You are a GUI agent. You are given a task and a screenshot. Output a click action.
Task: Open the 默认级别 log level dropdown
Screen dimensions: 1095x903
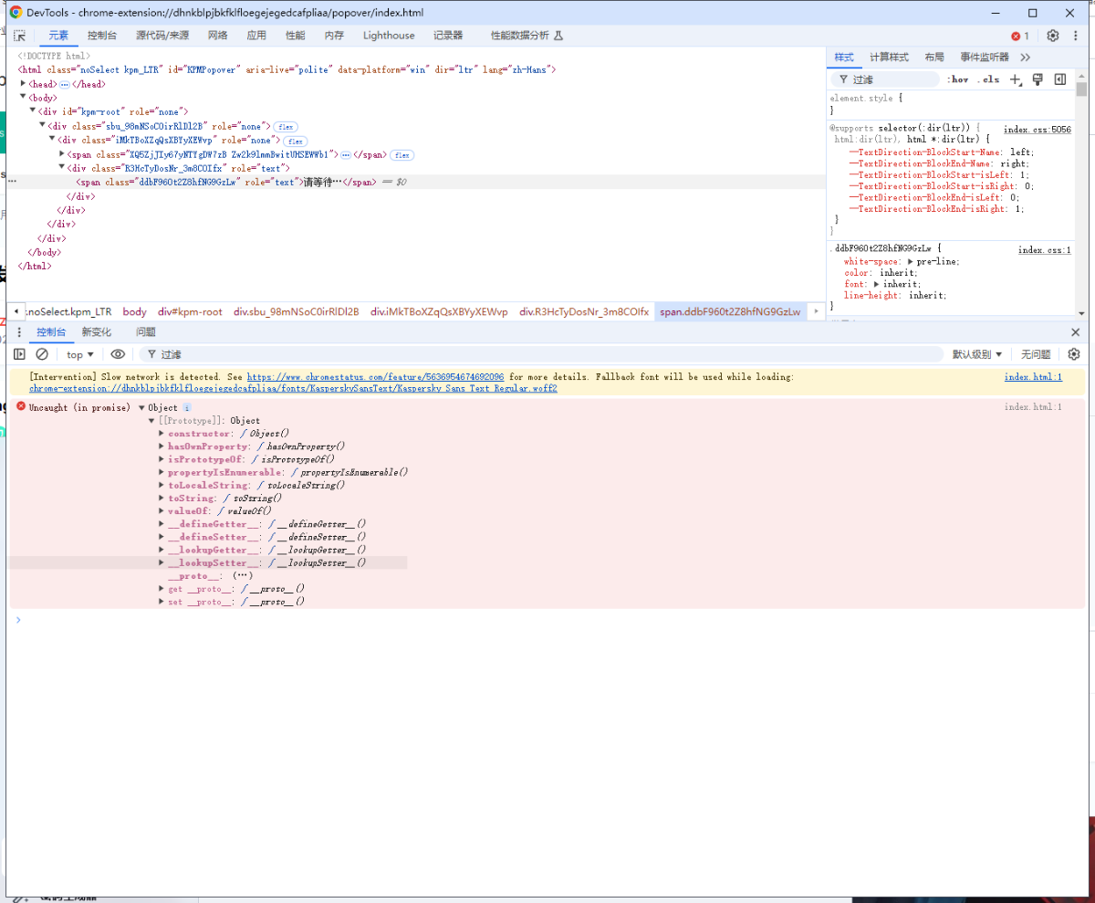tap(977, 354)
